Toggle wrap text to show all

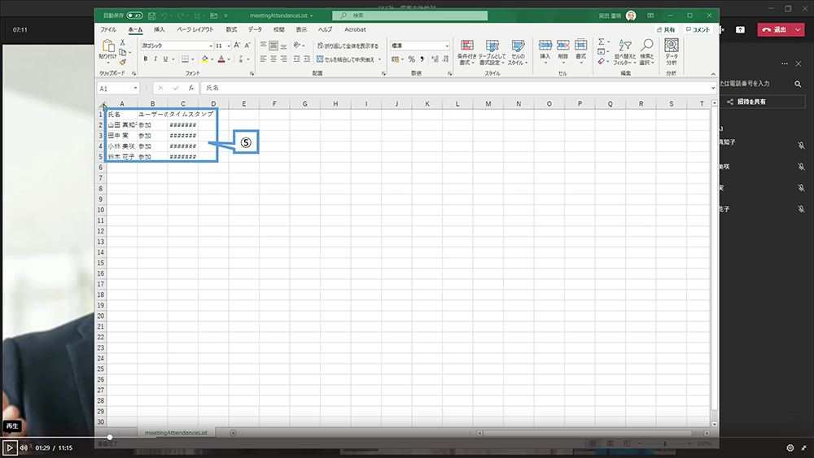coord(348,46)
